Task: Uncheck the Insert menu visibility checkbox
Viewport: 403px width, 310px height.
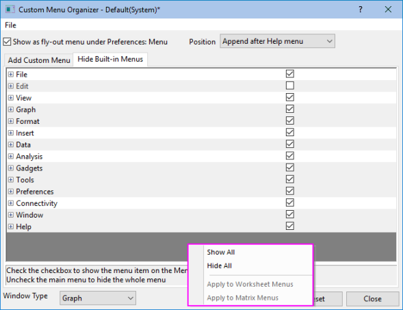Action: coord(290,132)
